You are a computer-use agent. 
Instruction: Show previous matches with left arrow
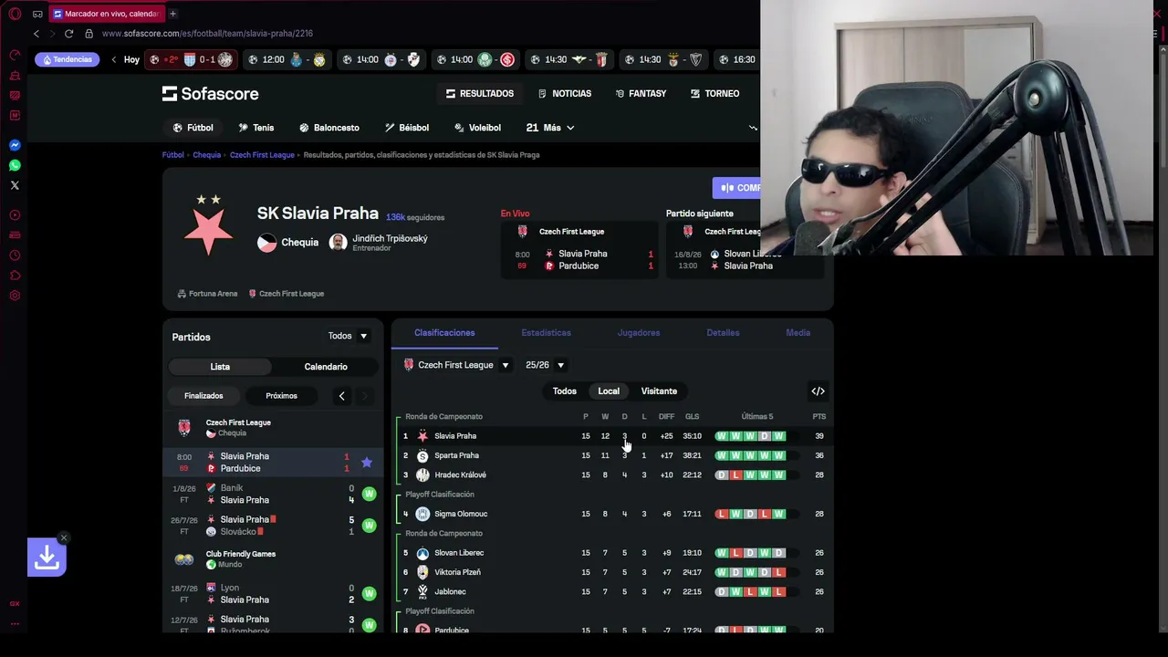pos(341,396)
